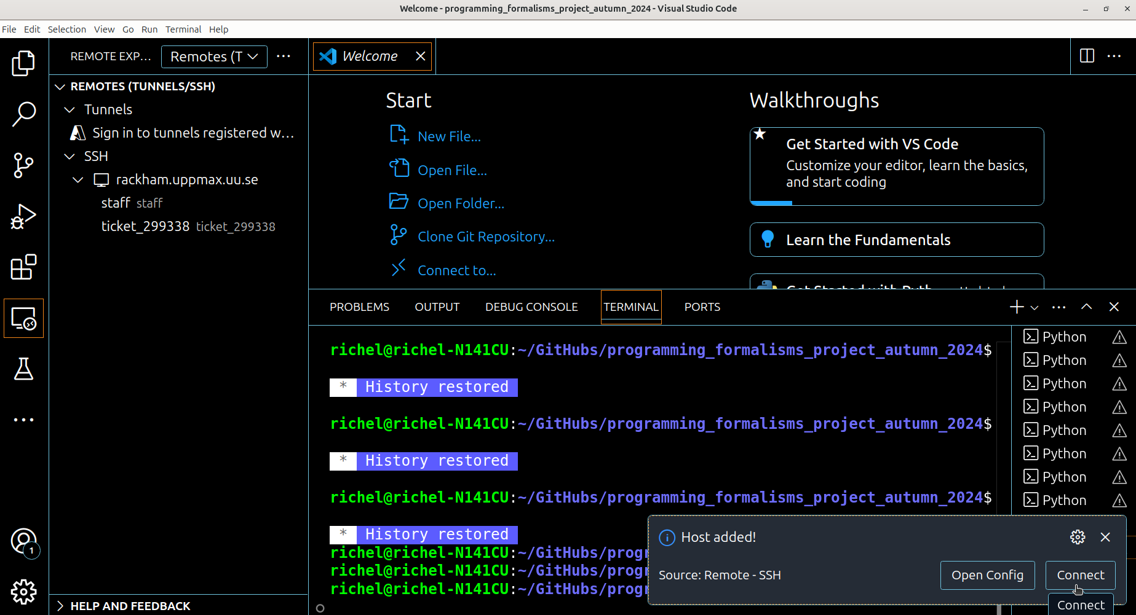This screenshot has height=615, width=1136.
Task: Click the first History restored terminal banner
Action: coord(424,387)
